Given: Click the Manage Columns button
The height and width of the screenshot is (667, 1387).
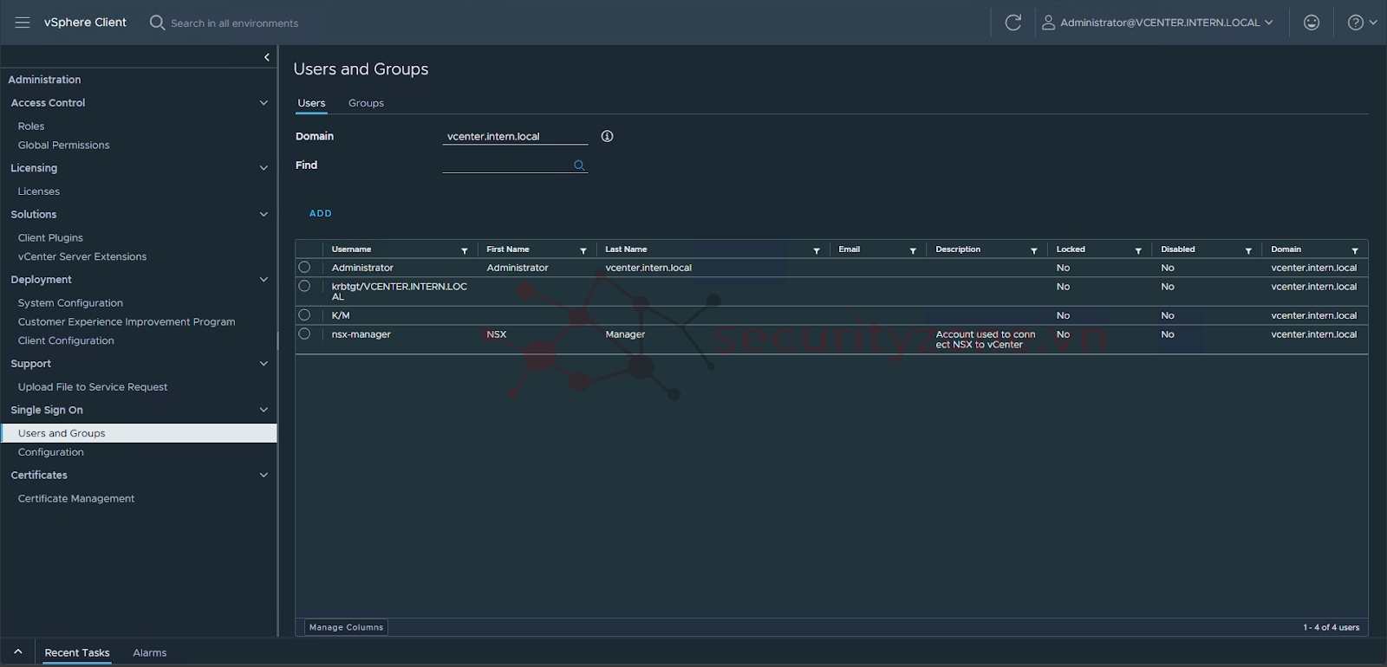Looking at the screenshot, I should coord(346,627).
